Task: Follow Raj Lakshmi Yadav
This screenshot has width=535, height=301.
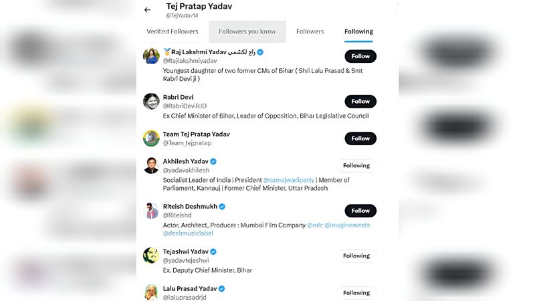Action: coord(360,56)
